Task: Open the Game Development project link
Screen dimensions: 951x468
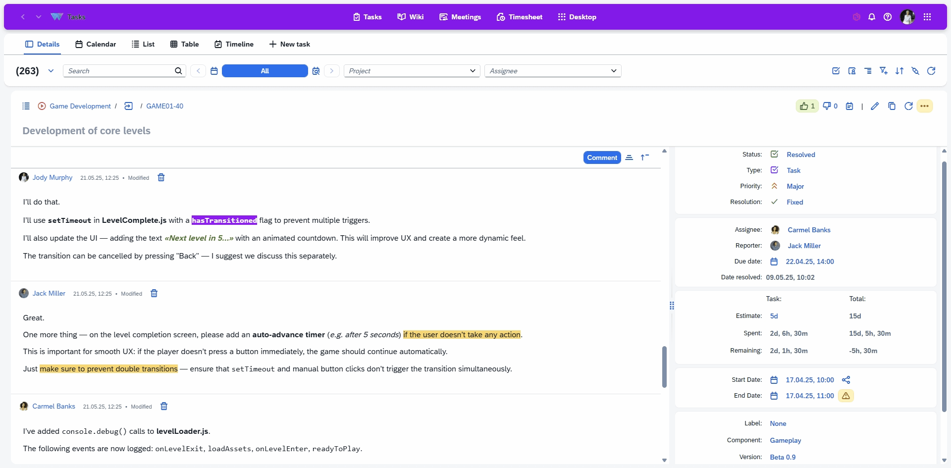Action: [x=80, y=106]
